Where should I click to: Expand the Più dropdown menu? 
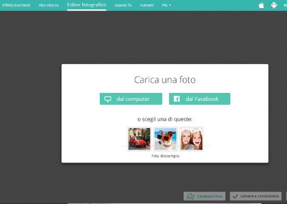[166, 5]
